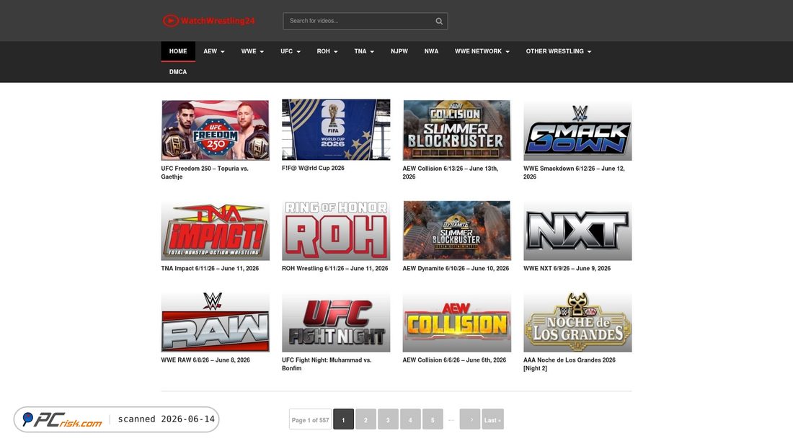Viewport: 793px width, 446px height.
Task: Open the NJPW menu item
Action: tap(399, 52)
